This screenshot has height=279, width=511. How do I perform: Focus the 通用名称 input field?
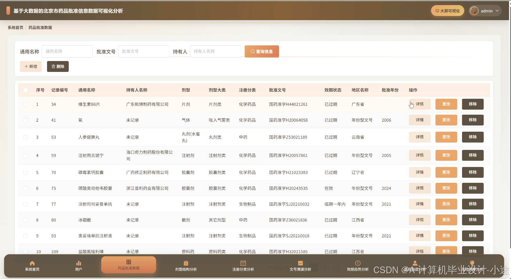point(67,51)
